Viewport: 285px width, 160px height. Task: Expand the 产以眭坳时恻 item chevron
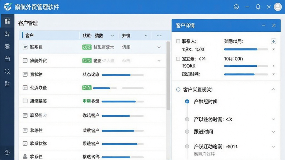point(273,119)
